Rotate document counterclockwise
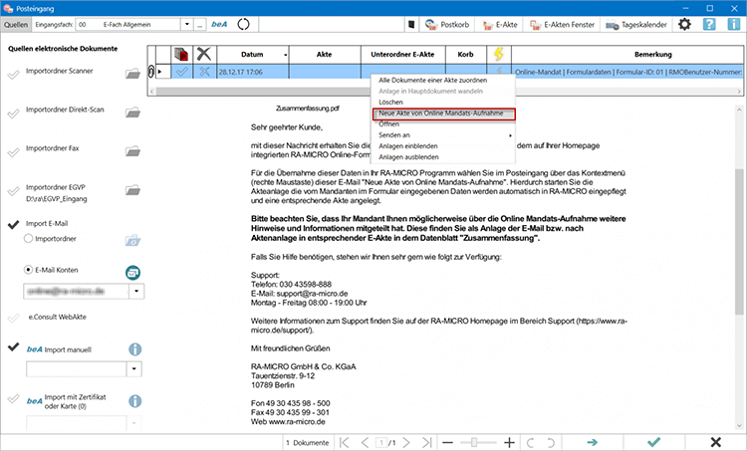Image resolution: width=747 pixels, height=451 pixels. pyautogui.click(x=530, y=442)
